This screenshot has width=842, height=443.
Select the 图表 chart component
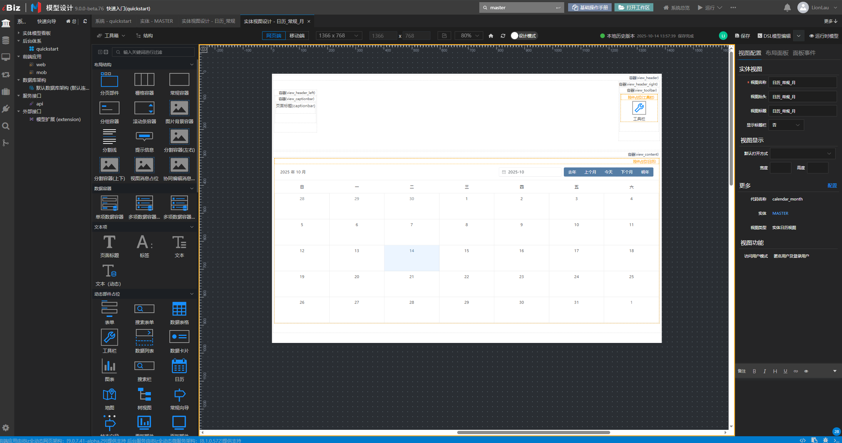[109, 366]
